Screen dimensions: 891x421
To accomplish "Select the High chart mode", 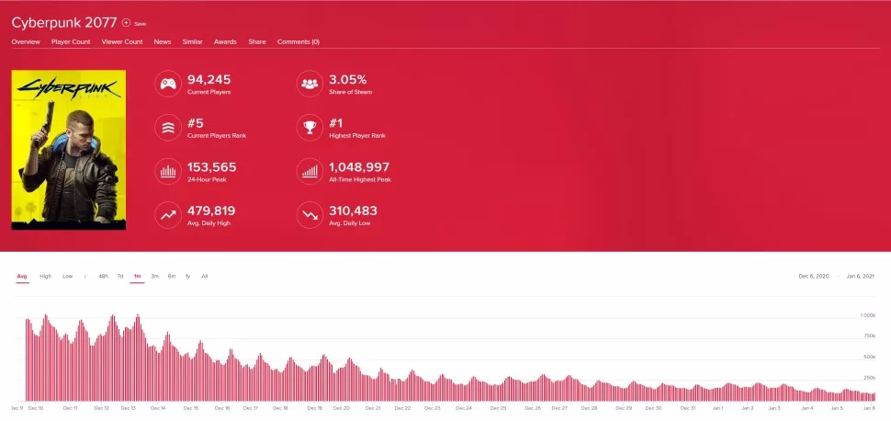I will 45,277.
